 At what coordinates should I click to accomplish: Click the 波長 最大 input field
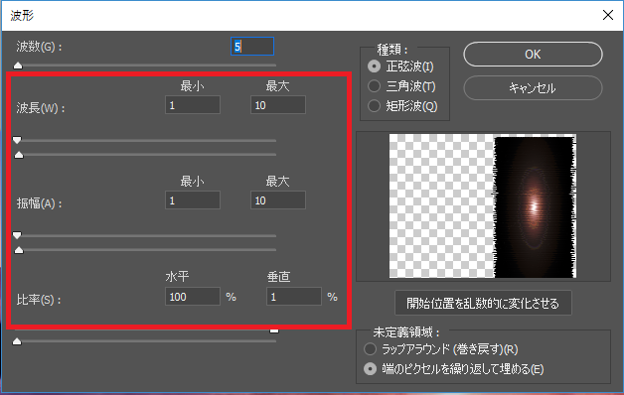(278, 105)
